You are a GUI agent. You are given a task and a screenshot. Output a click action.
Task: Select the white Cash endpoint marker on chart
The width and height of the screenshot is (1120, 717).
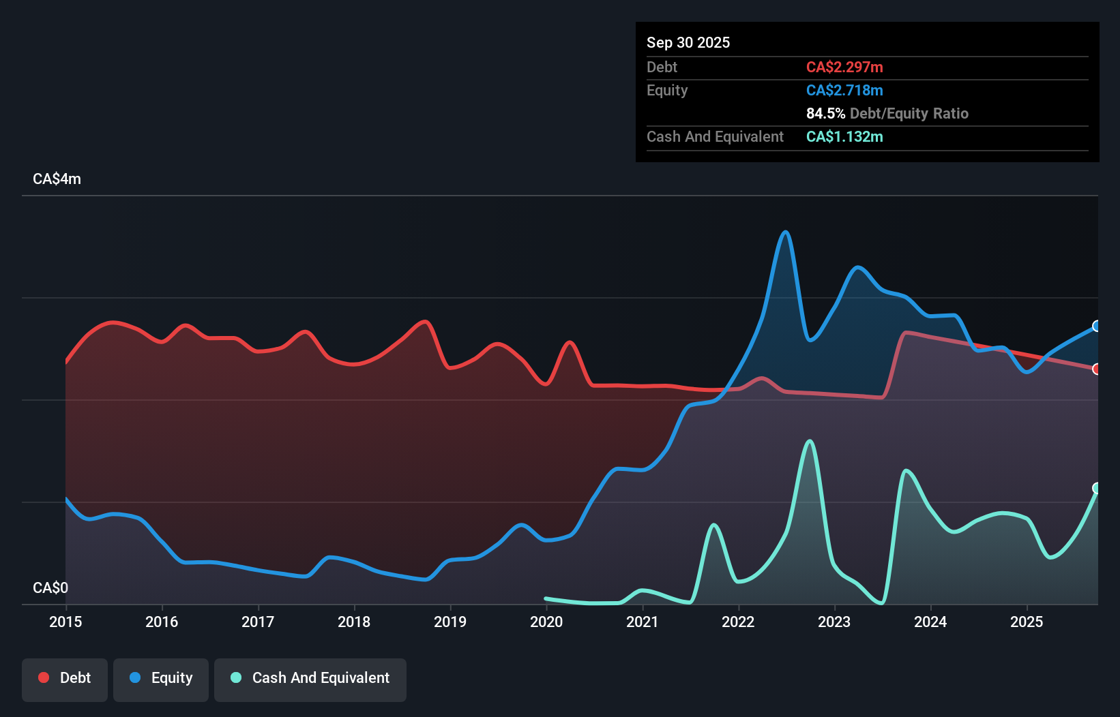[1096, 488]
